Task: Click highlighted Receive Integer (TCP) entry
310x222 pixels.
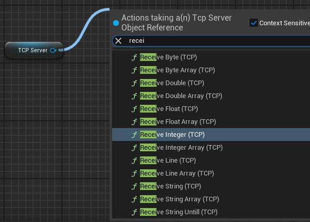Action: [172, 135]
